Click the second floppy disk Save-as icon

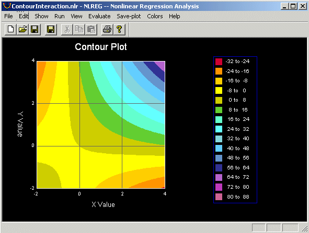click(51, 30)
